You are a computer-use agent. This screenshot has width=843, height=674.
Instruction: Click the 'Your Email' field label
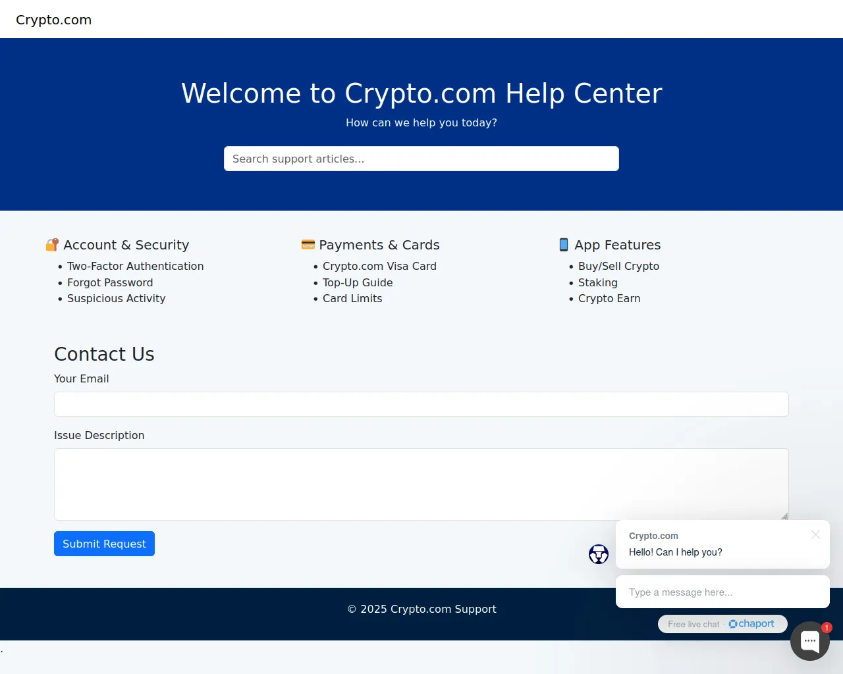tap(81, 378)
